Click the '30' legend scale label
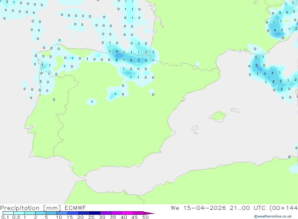 coord(102,217)
